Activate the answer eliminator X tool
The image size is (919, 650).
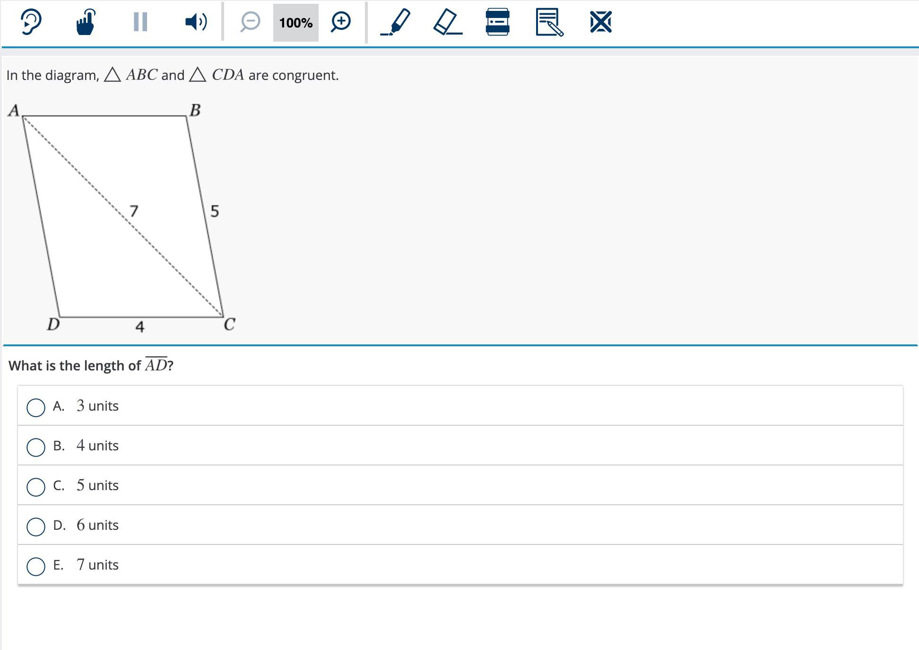600,22
